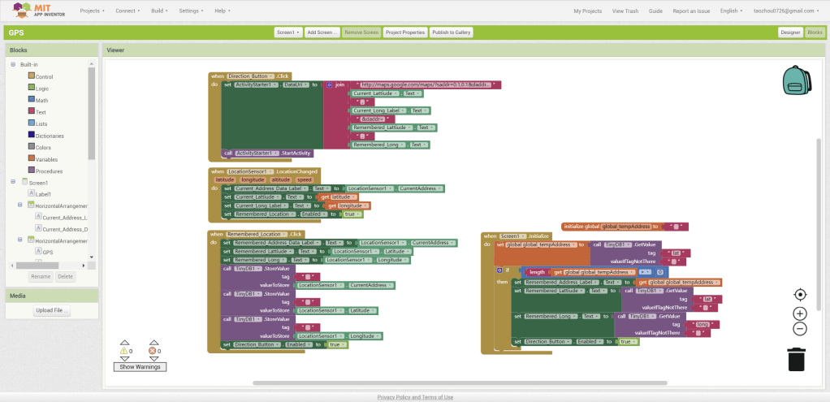Open the Build menu
This screenshot has width=830, height=402.
point(160,11)
